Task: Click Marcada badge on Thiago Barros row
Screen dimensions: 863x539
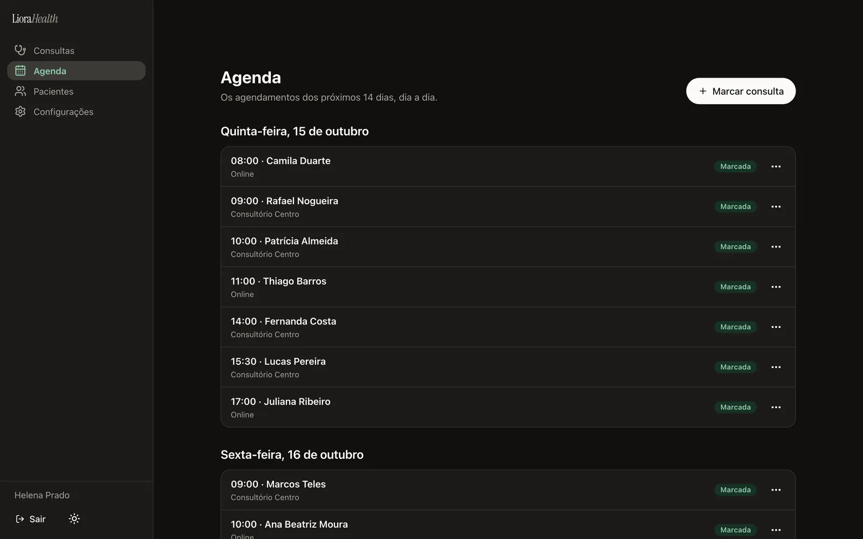Action: (x=735, y=287)
